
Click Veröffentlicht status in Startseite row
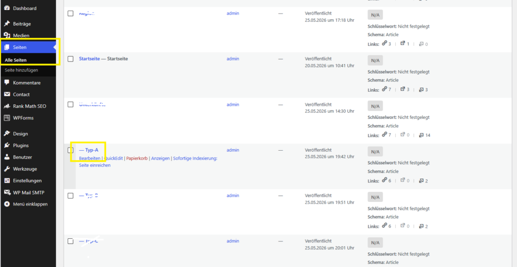318,59
